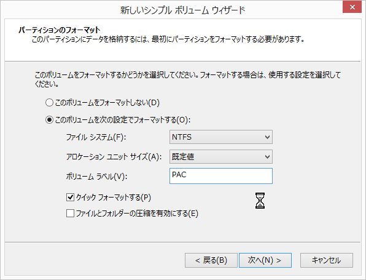
Task: Click the 戻る(B) back button
Action: pos(211,260)
